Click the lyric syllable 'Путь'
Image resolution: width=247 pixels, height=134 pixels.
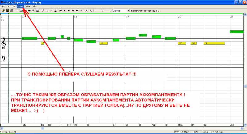[24, 125]
